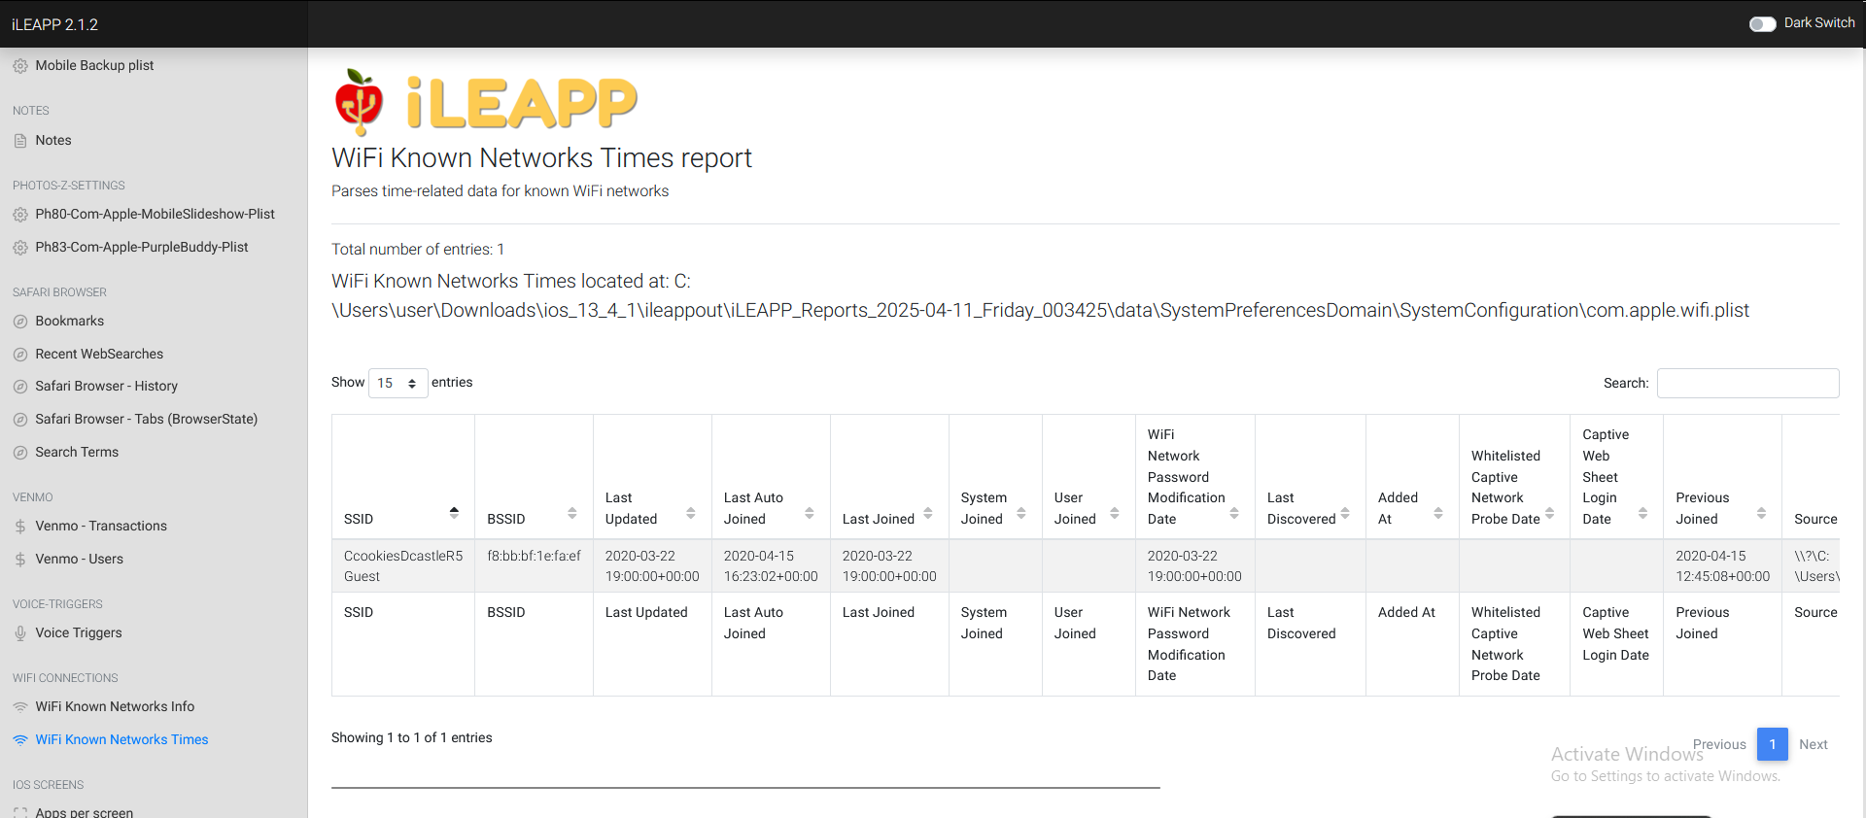
Task: Open Venmo - Transactions report
Action: pyautogui.click(x=101, y=527)
